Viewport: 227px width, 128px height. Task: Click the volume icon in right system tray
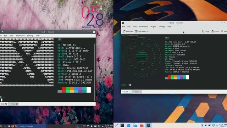[206, 125]
